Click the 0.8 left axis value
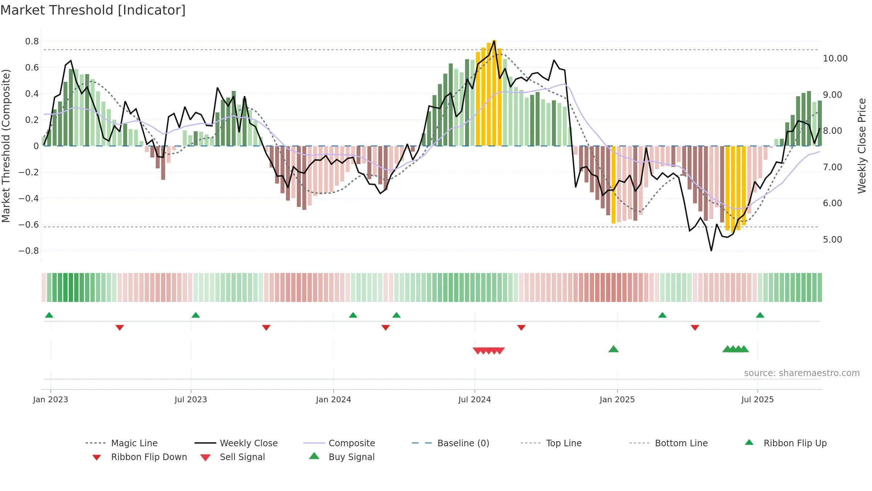This screenshot has height=491, width=872. 32,41
